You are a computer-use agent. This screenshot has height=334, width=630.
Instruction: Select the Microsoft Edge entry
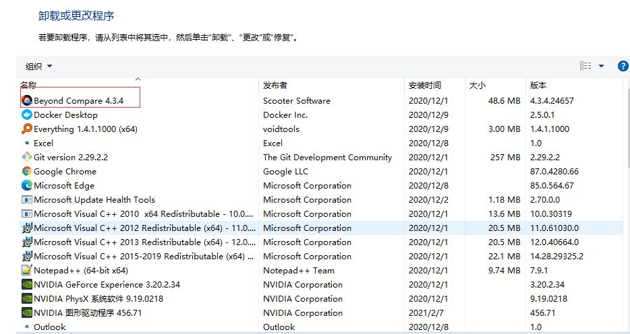click(x=64, y=186)
